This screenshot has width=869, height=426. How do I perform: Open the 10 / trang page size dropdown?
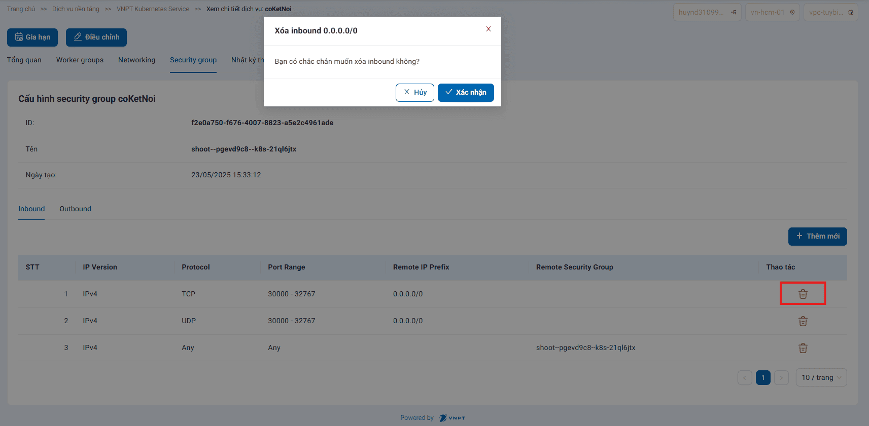click(821, 377)
